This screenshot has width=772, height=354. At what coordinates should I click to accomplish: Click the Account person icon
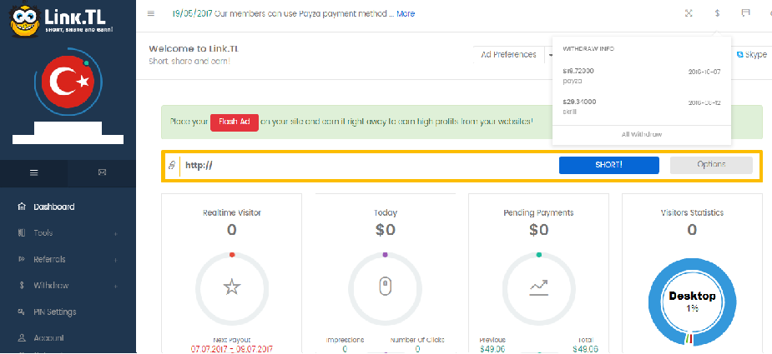[x=21, y=338]
